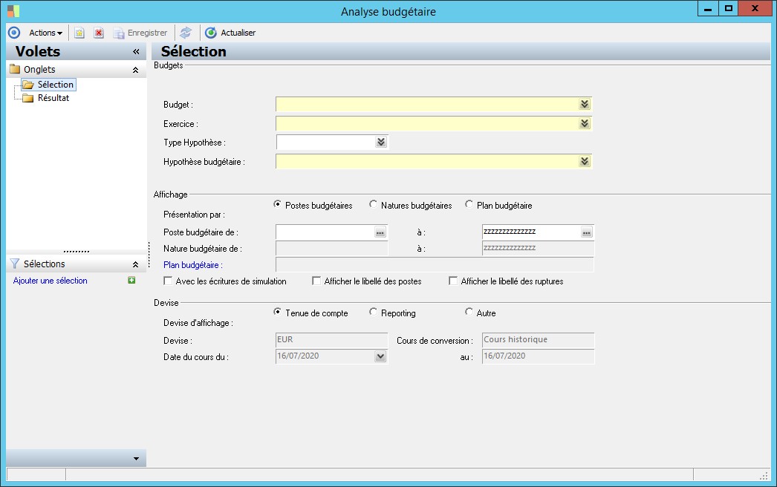Collapse the Onglets section
This screenshot has width=777, height=487.
[x=135, y=70]
